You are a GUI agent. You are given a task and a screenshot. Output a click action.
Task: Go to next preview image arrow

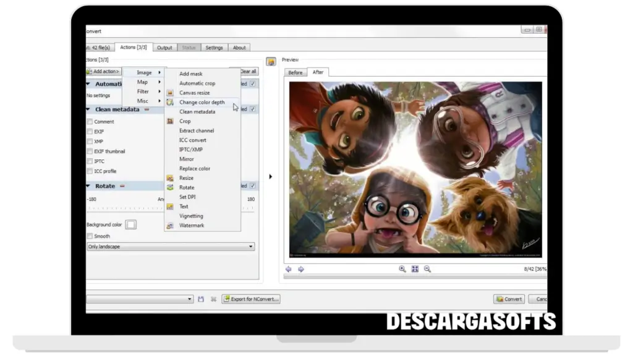301,269
